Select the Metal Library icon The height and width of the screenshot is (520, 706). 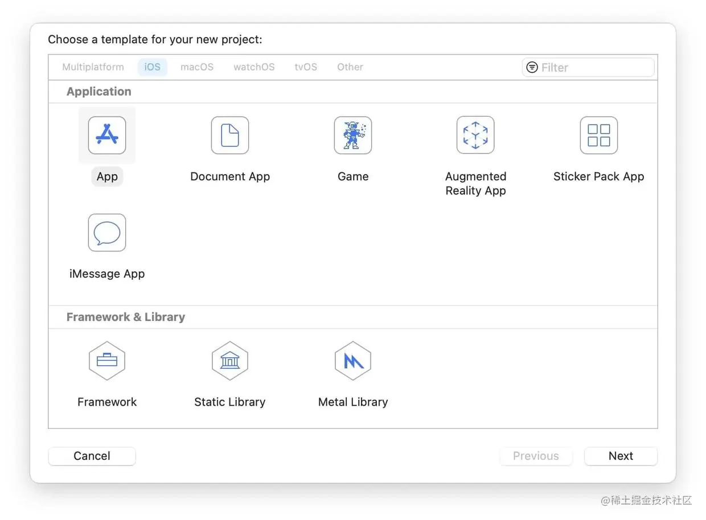click(353, 361)
